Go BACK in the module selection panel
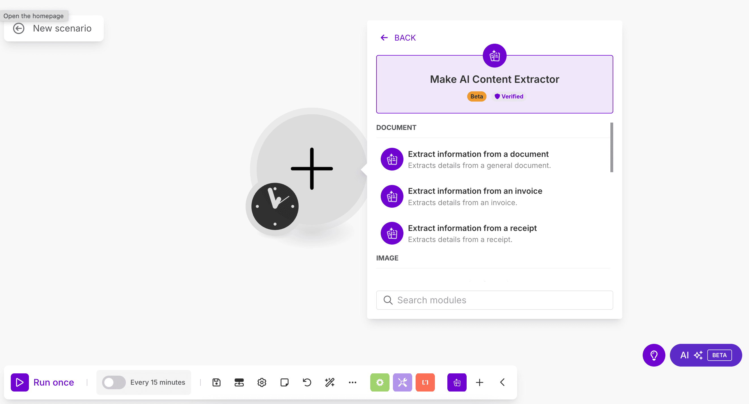Viewport: 749px width, 404px height. click(x=398, y=37)
